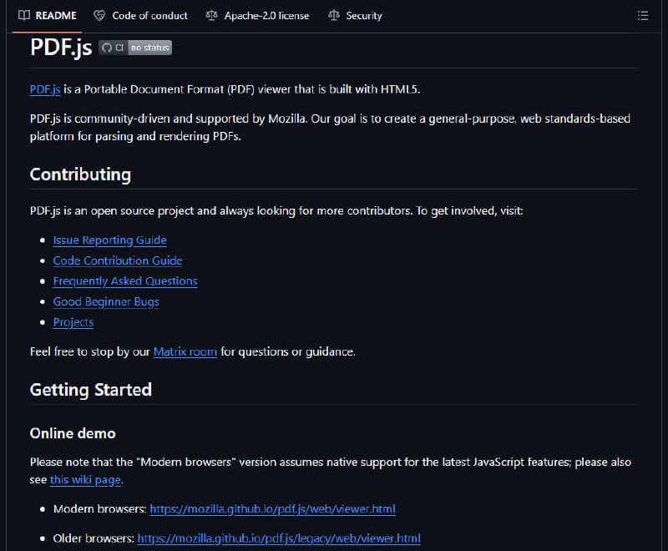Click the Online demo heading
Viewport: 668px width, 551px height.
coord(73,433)
